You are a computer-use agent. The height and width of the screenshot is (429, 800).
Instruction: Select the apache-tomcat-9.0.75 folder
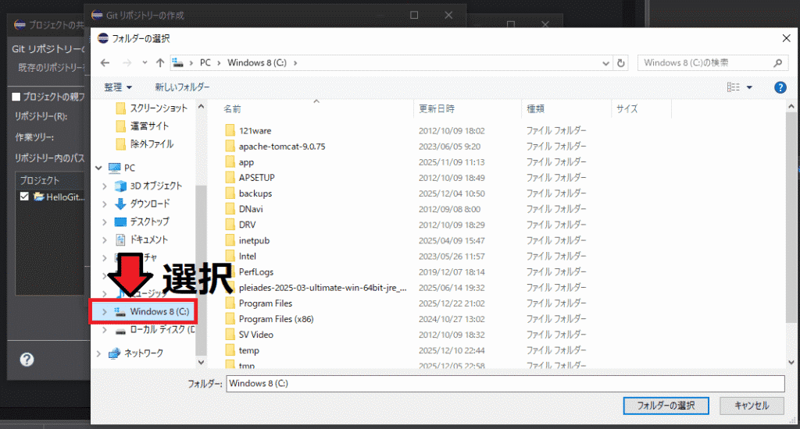(281, 146)
